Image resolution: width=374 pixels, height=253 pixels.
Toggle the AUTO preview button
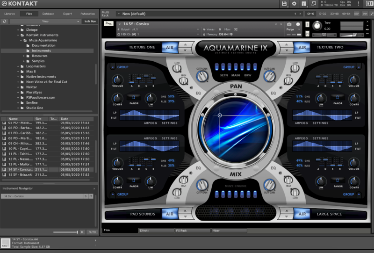92,232
